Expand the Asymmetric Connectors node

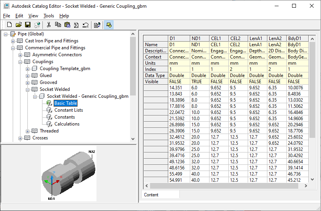(x=20, y=55)
